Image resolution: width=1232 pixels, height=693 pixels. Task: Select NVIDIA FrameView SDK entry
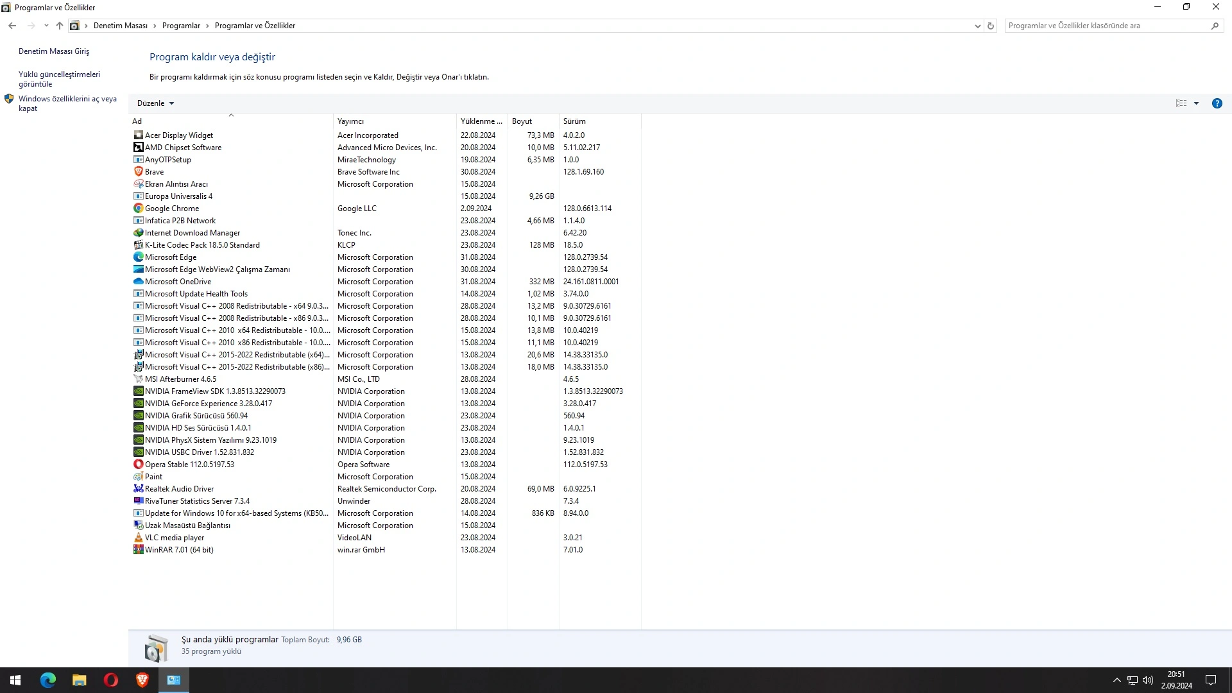click(385, 391)
